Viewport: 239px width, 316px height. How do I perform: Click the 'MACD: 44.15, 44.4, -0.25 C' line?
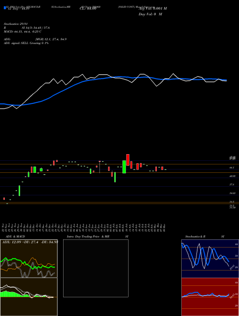click(22, 32)
